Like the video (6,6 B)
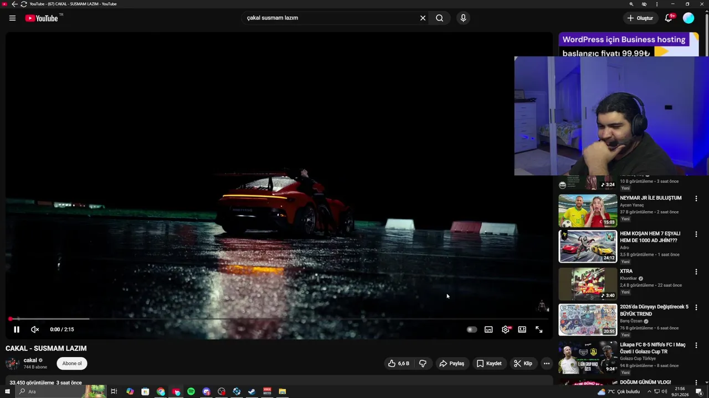This screenshot has width=709, height=398. click(398, 363)
